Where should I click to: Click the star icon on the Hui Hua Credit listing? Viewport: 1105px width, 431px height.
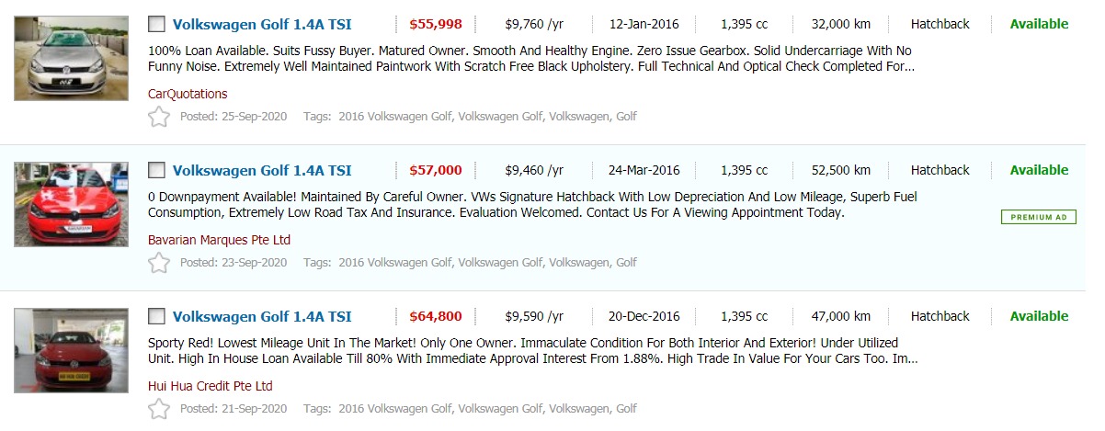159,409
